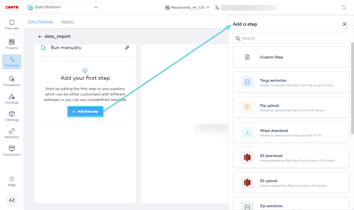The height and width of the screenshot is (210, 354).
Task: Choose the S3 download step
Action: tap(291, 157)
